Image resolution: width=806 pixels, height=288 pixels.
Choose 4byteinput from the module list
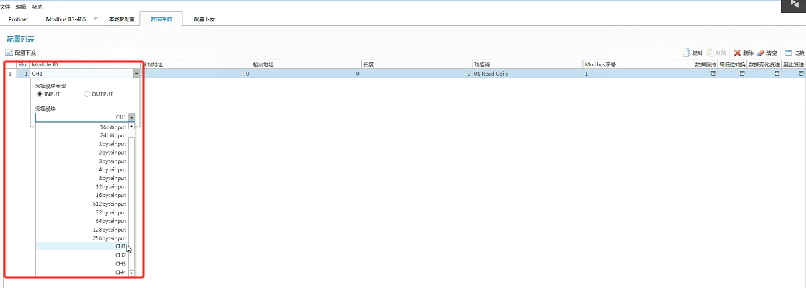82,169
